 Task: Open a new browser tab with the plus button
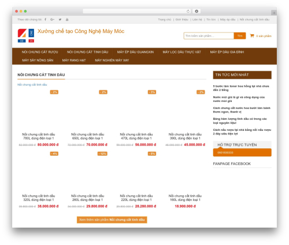click(274, 13)
